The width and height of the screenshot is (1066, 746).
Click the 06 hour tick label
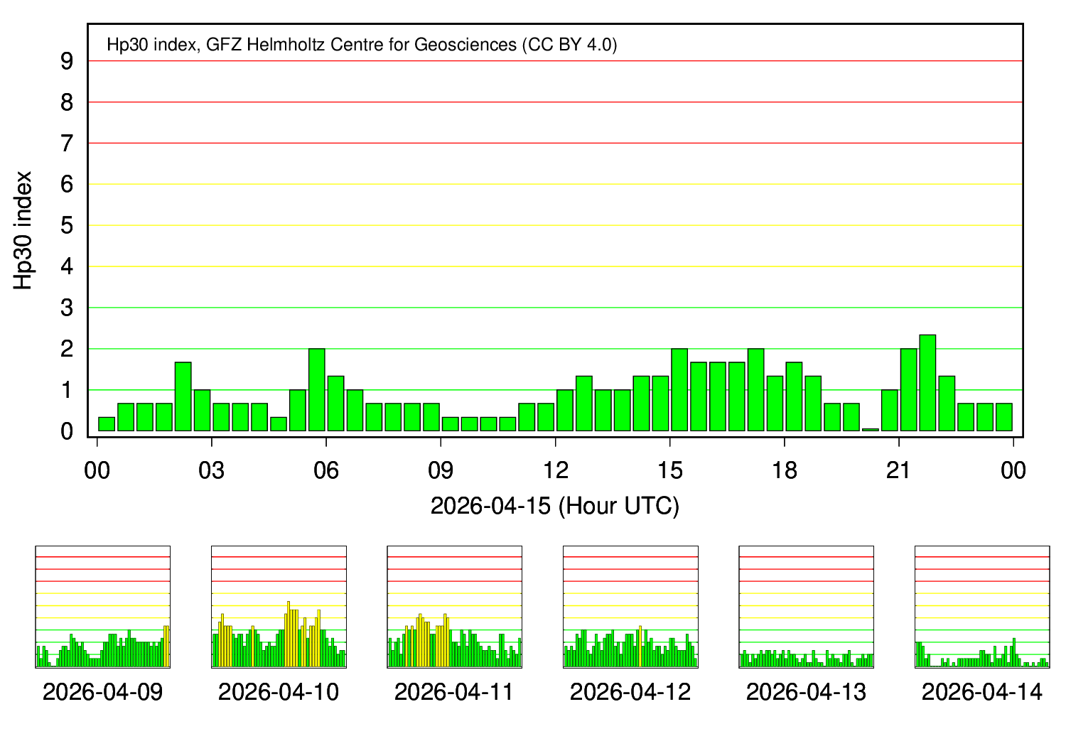click(326, 470)
